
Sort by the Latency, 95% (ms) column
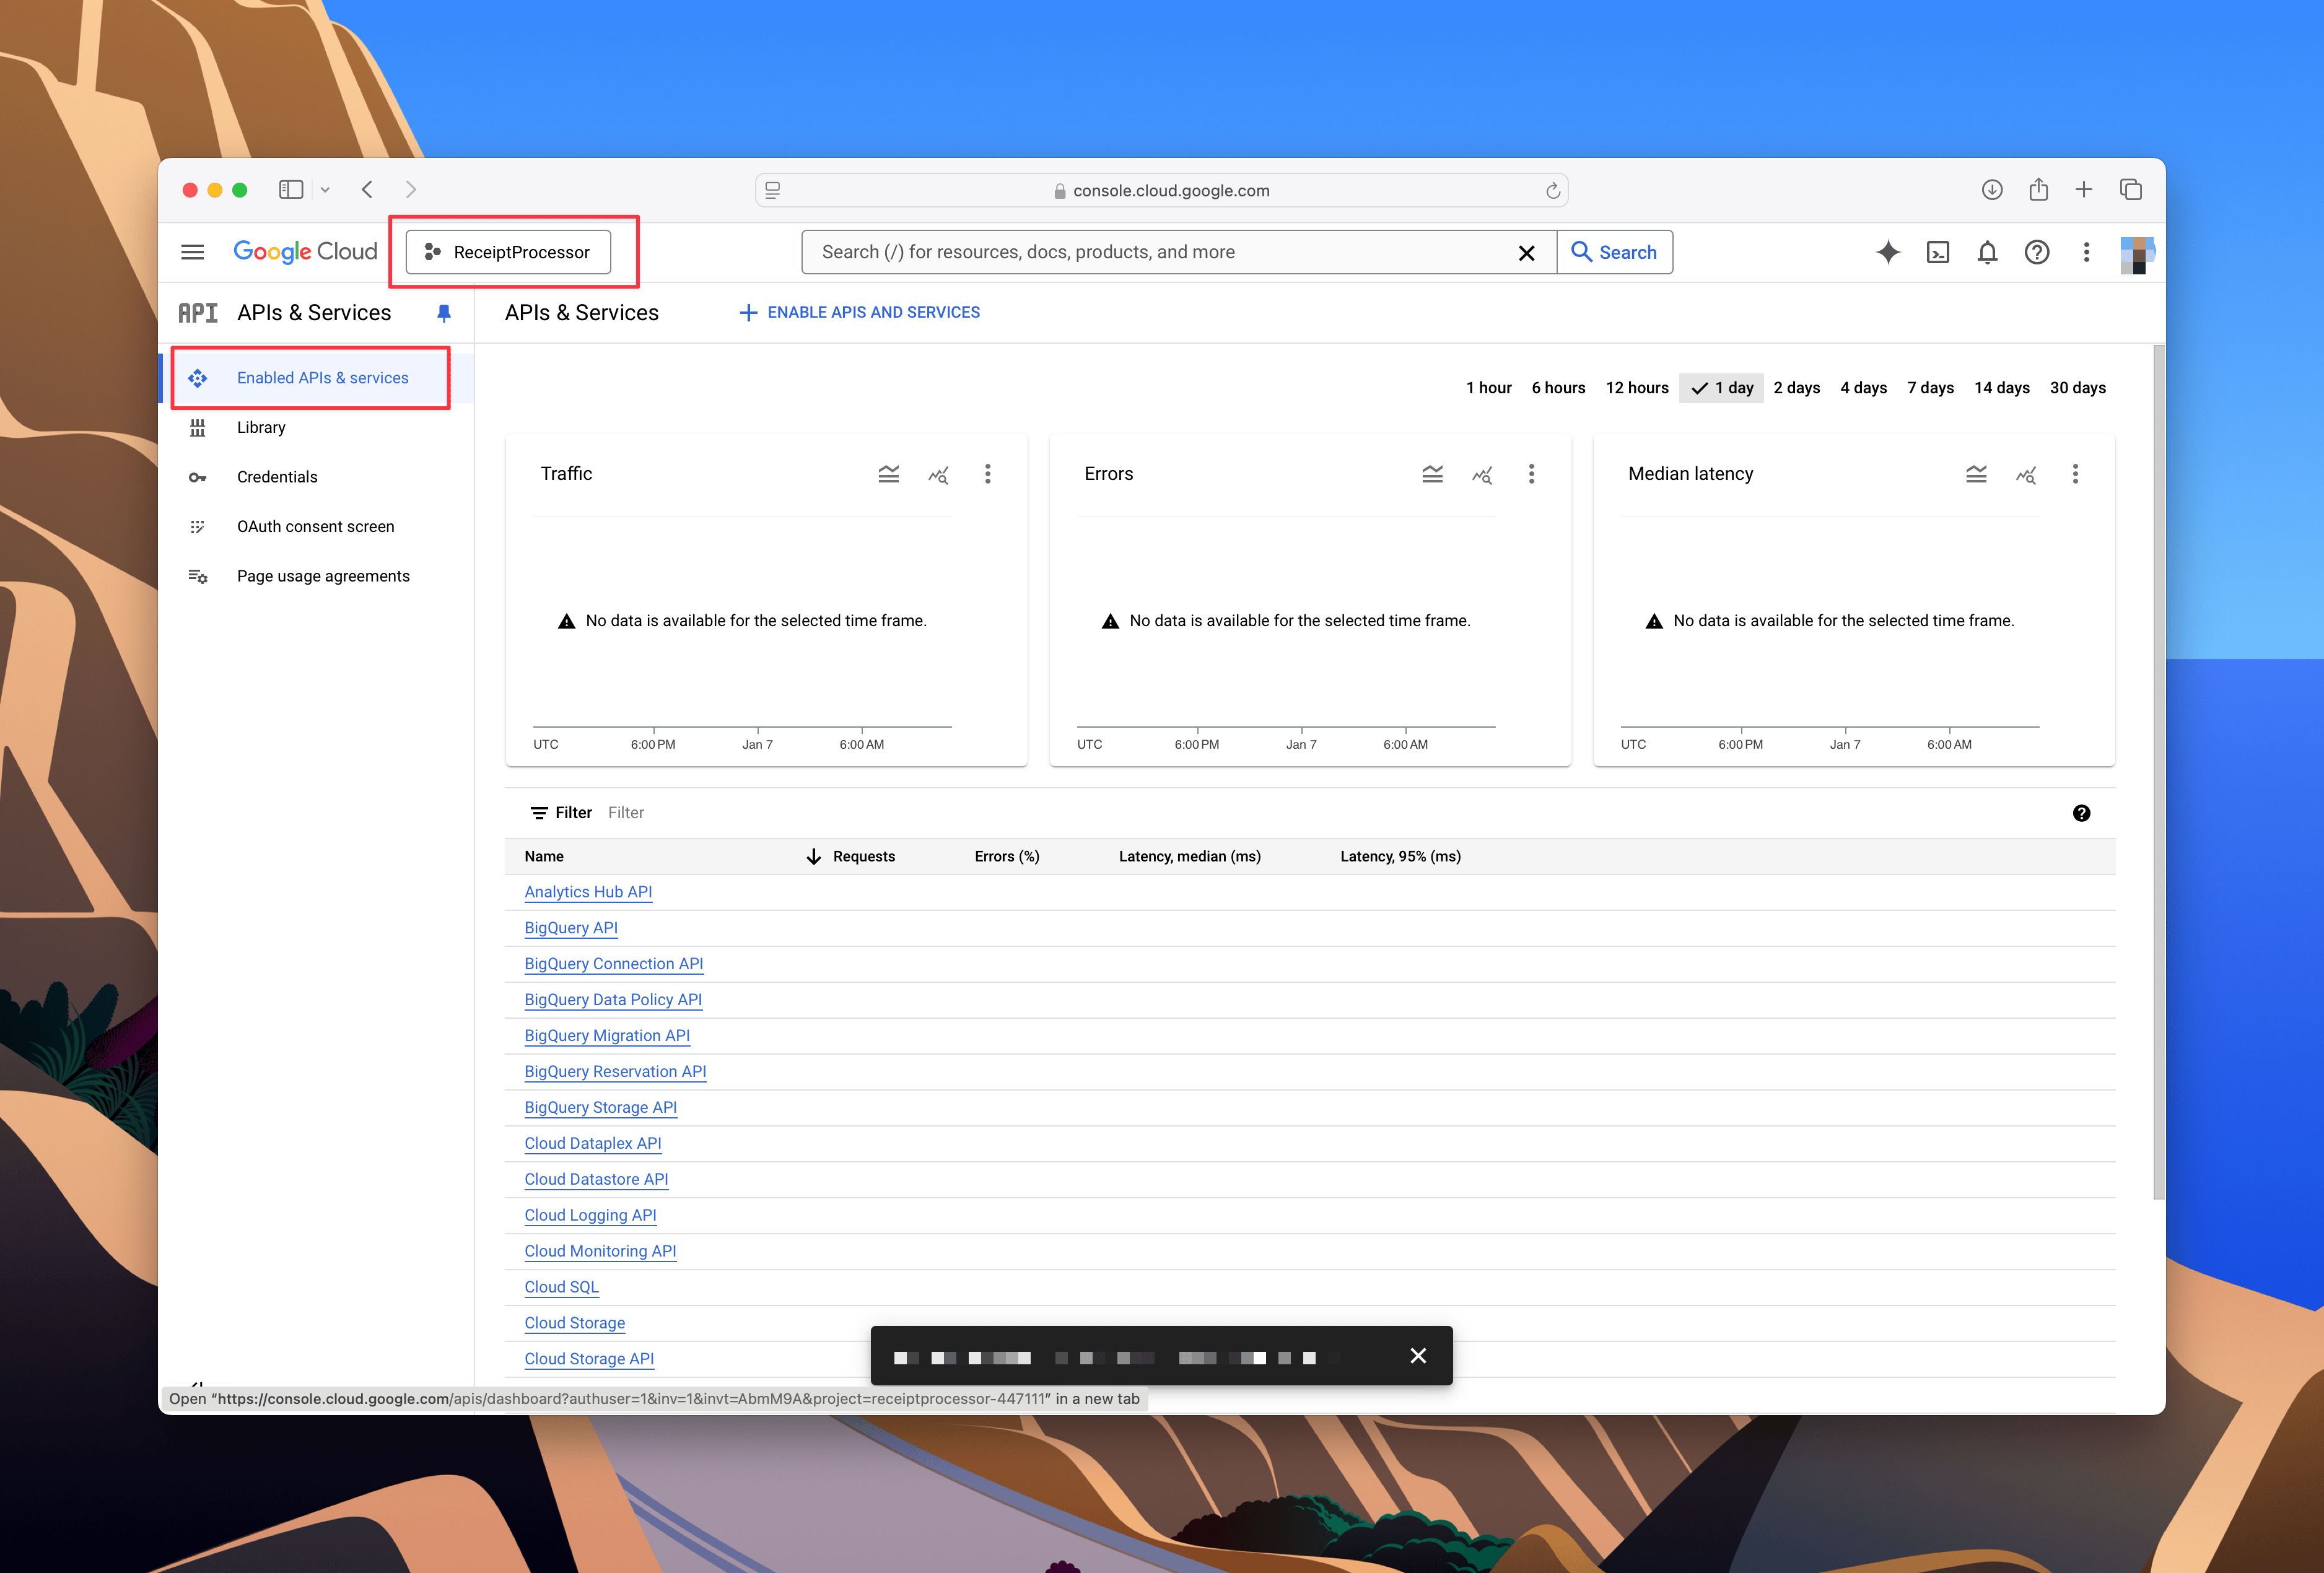(1400, 857)
